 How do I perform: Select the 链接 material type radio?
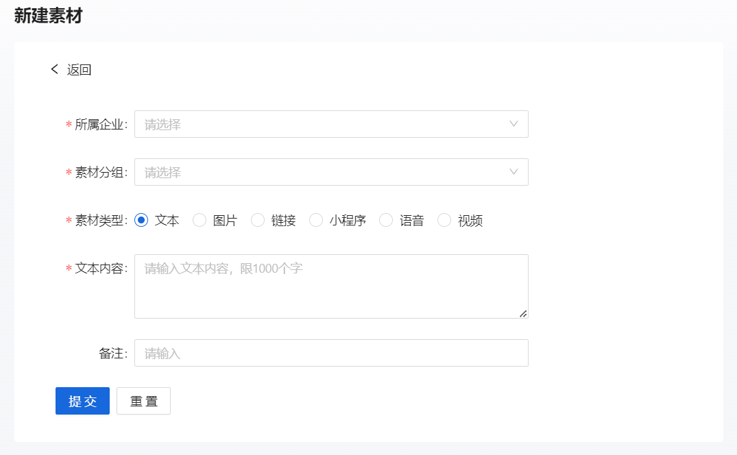click(x=258, y=220)
